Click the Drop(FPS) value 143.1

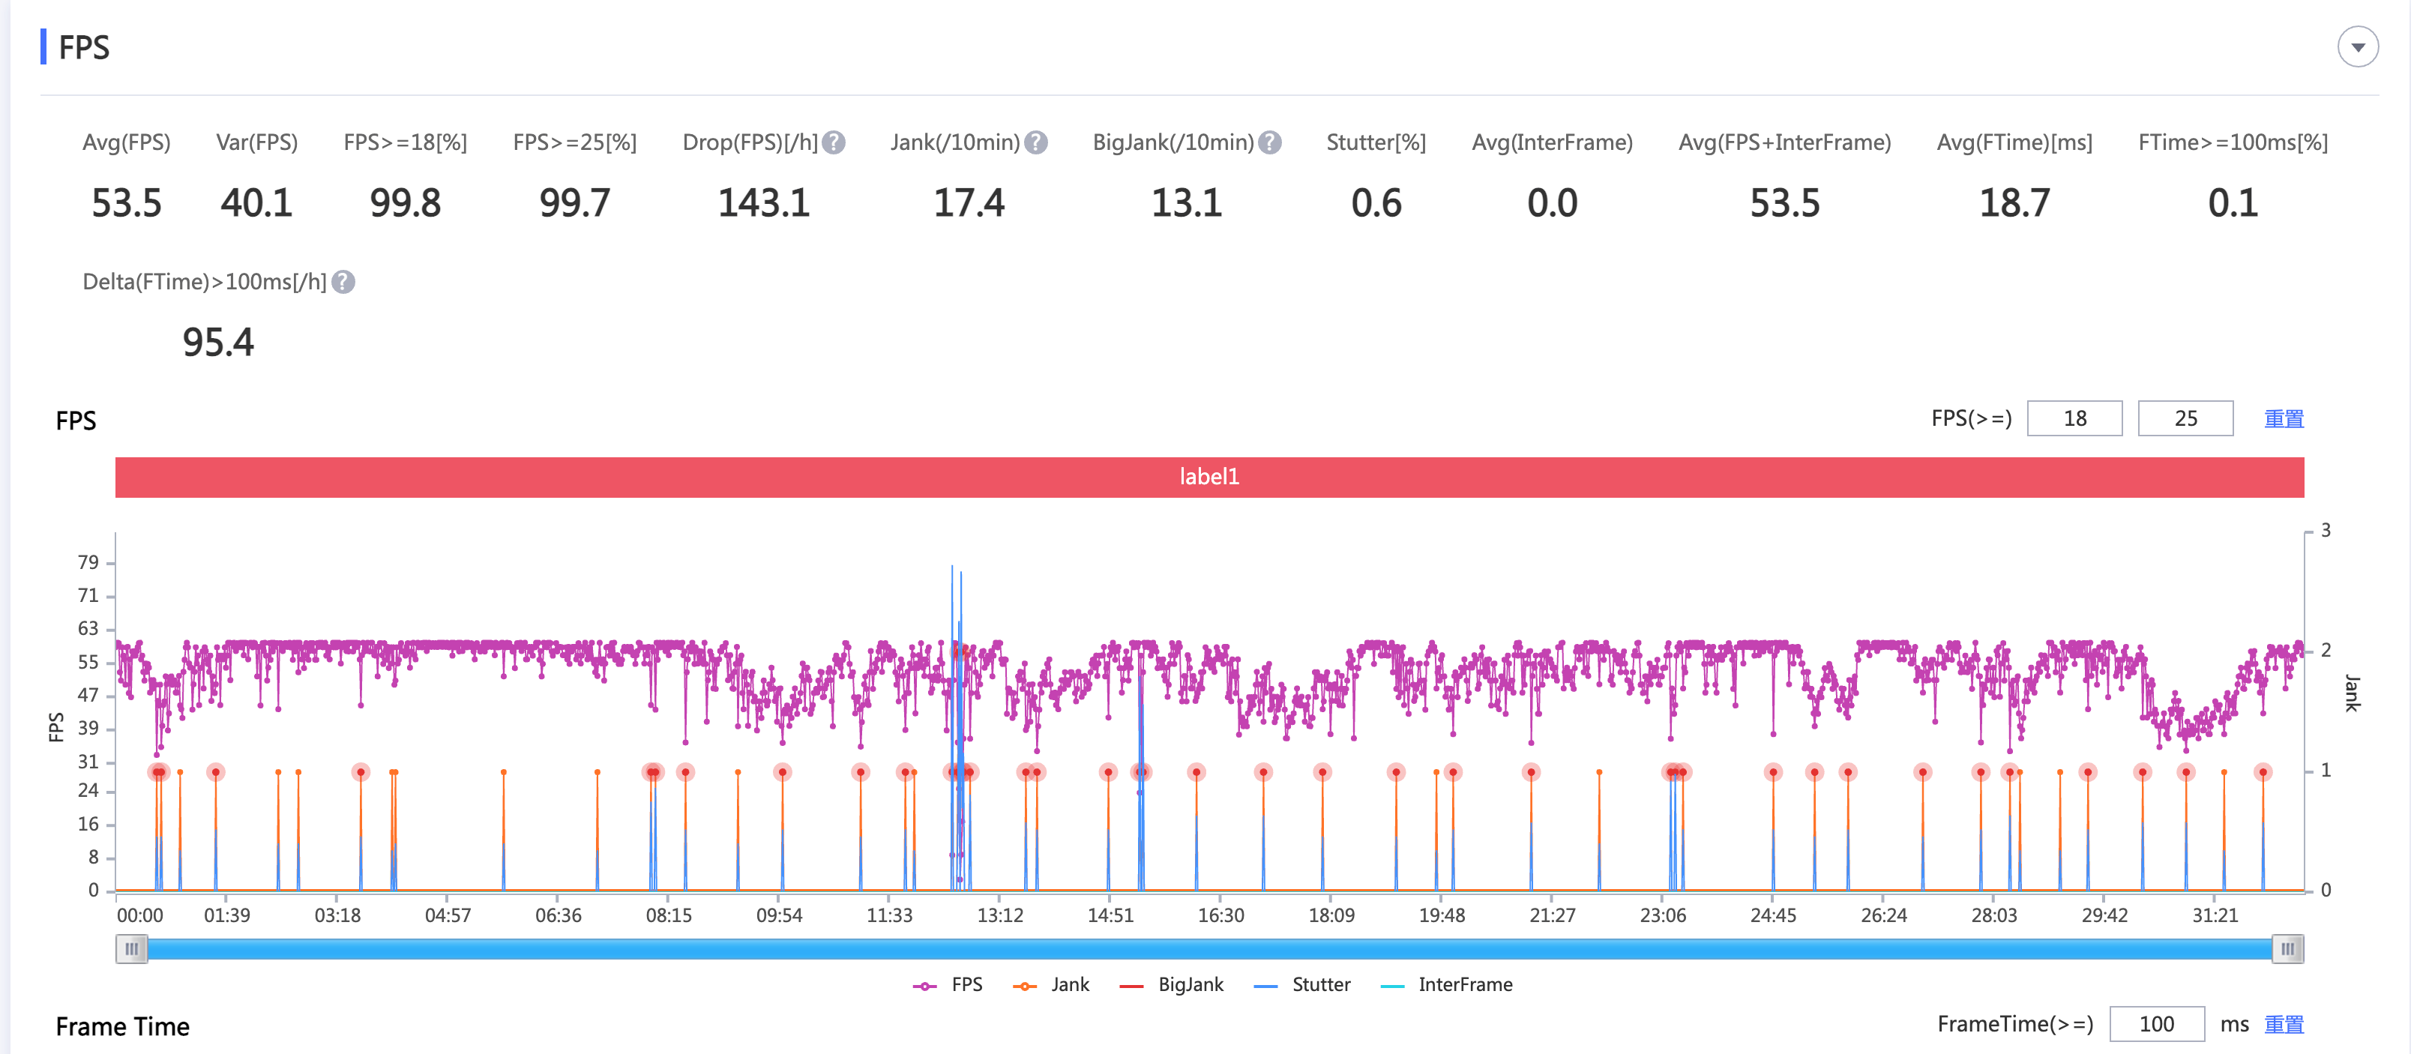[x=764, y=203]
